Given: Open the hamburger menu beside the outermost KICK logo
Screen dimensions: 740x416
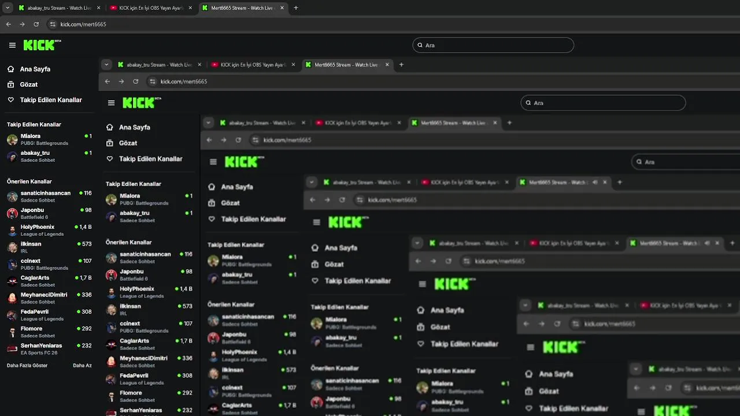Looking at the screenshot, I should pyautogui.click(x=12, y=45).
